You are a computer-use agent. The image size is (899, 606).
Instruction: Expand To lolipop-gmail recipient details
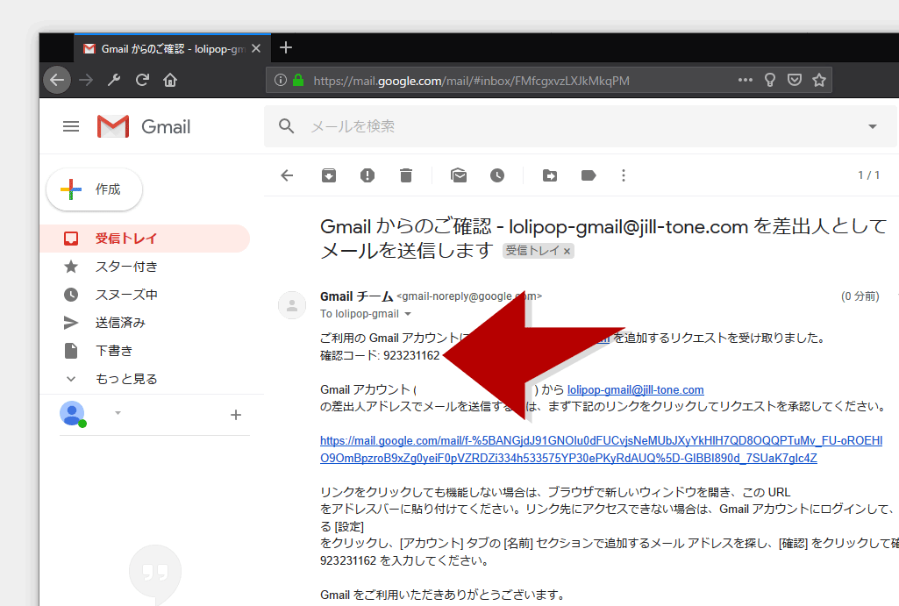click(x=408, y=314)
